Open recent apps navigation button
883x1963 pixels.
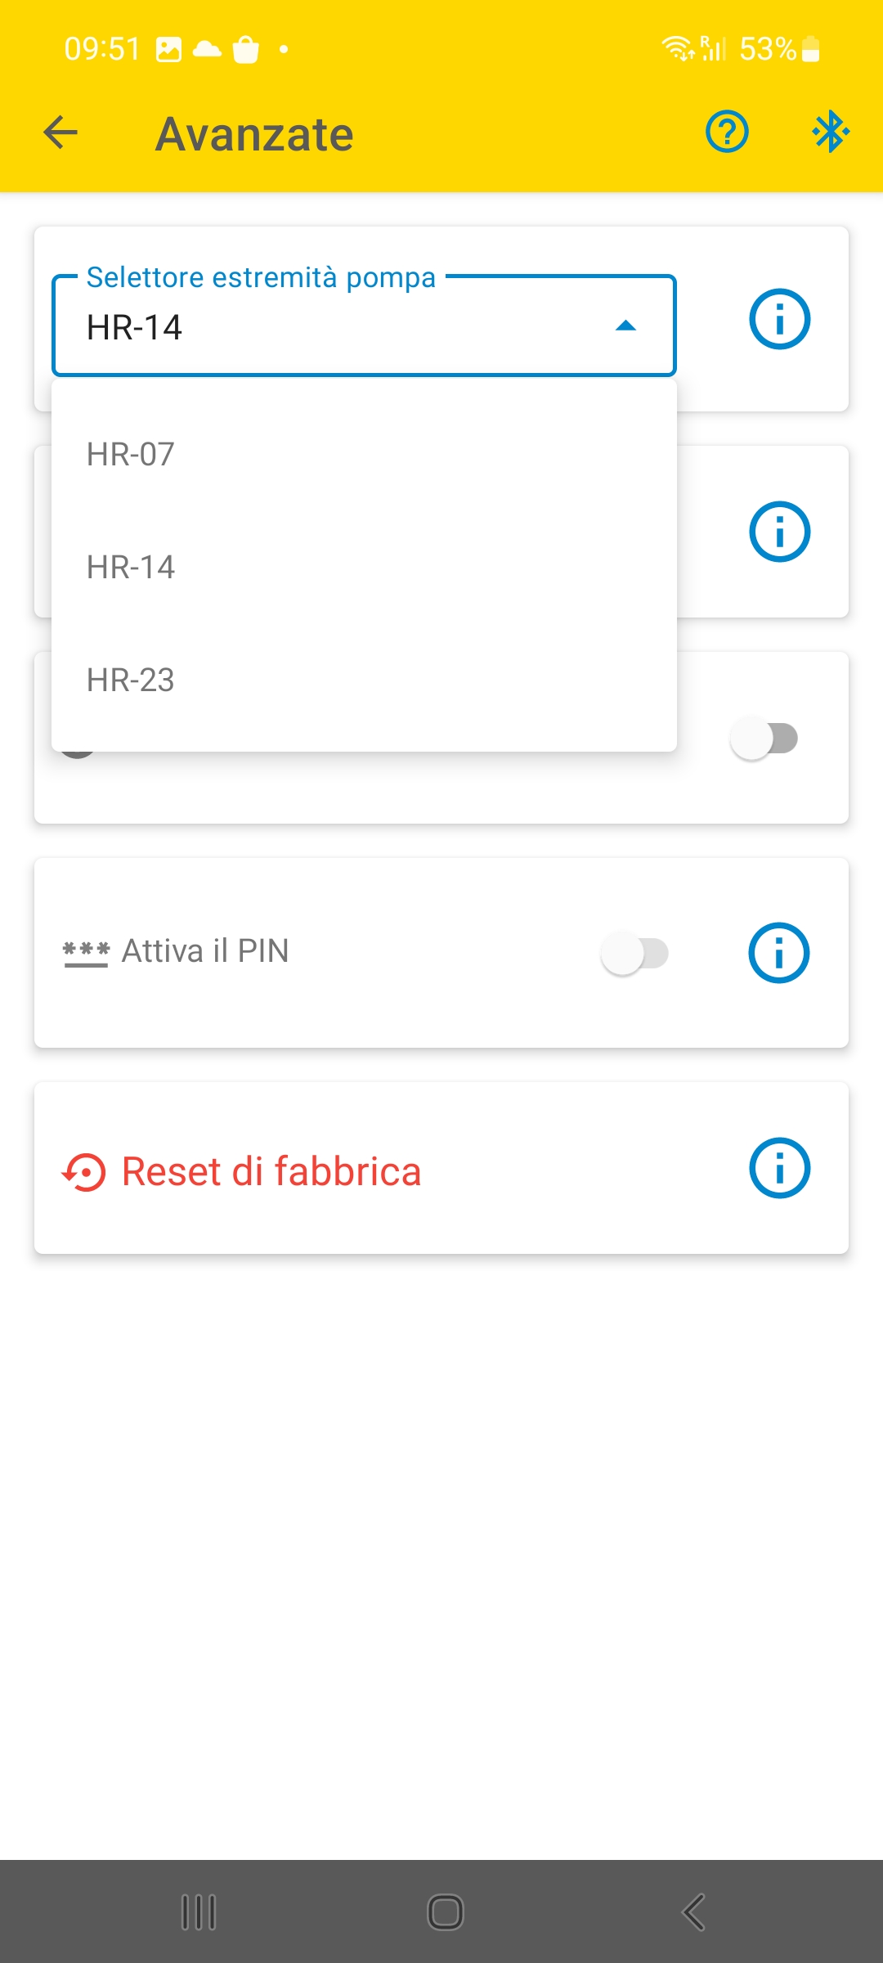199,1912
